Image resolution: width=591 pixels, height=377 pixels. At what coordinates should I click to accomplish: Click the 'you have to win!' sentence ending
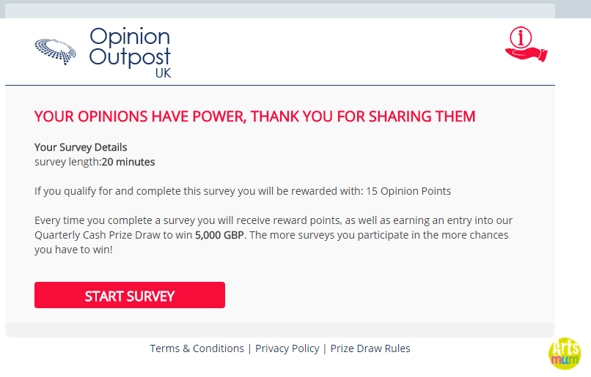(x=73, y=250)
